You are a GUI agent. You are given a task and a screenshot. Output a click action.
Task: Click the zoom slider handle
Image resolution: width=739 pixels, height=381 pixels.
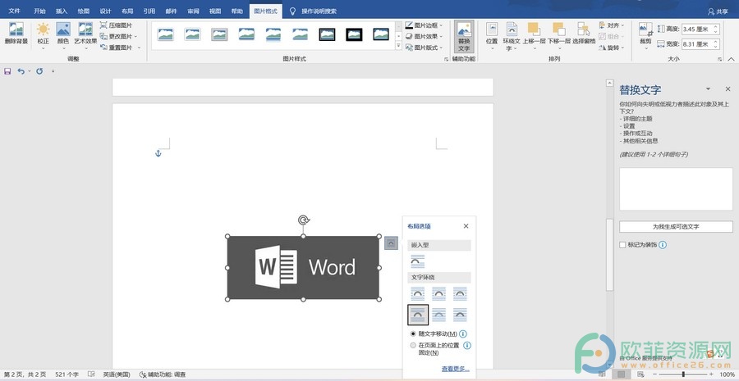coord(683,374)
